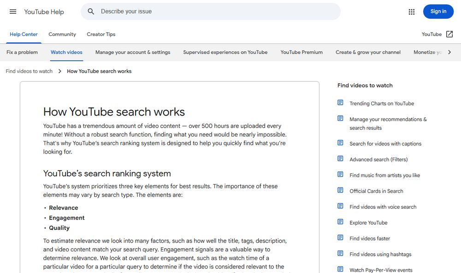This screenshot has height=273, width=461.
Task: Click document icon beside Explore YouTube
Action: pos(340,222)
